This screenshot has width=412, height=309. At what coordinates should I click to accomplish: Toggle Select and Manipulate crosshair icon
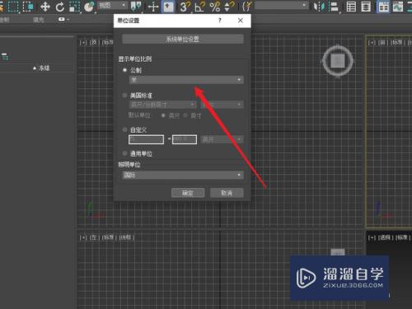coord(153,7)
